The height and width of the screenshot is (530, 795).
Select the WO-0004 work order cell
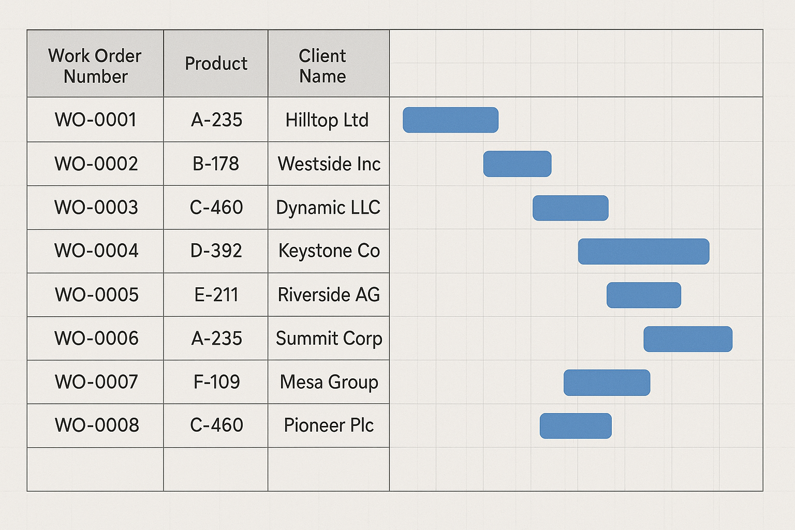[x=96, y=251]
